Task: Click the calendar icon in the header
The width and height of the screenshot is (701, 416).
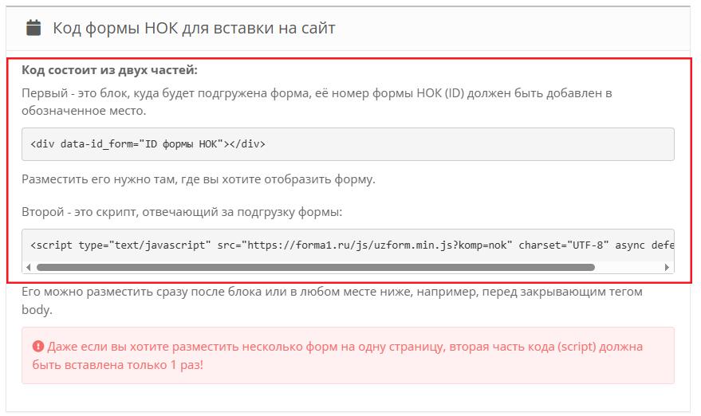Action: [x=33, y=28]
